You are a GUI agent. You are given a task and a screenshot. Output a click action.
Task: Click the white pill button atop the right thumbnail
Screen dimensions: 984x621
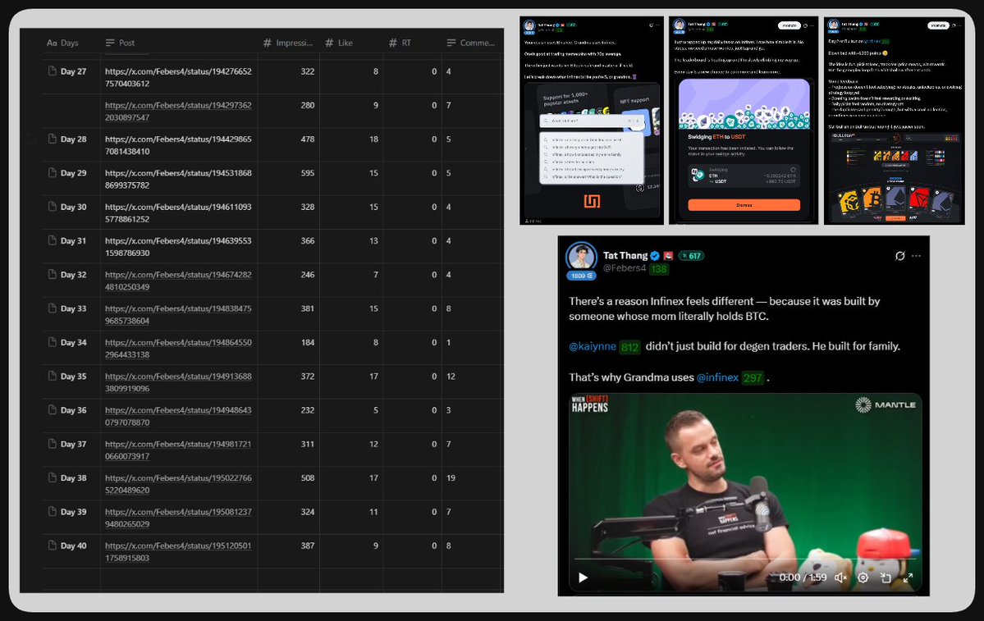point(938,25)
